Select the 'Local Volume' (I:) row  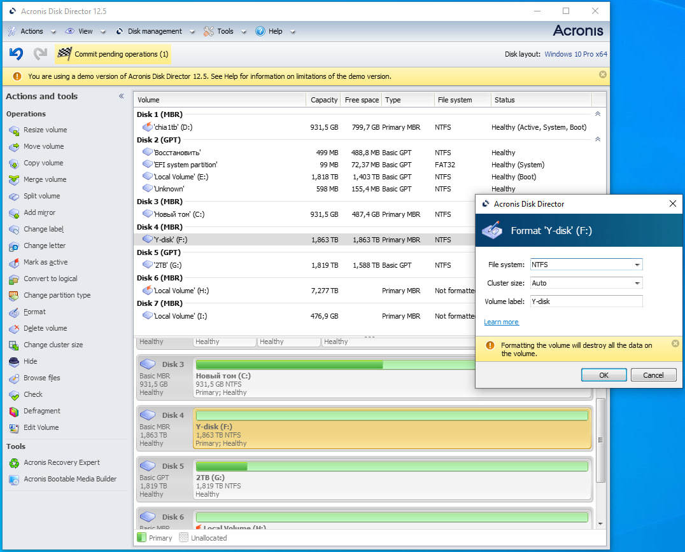305,316
